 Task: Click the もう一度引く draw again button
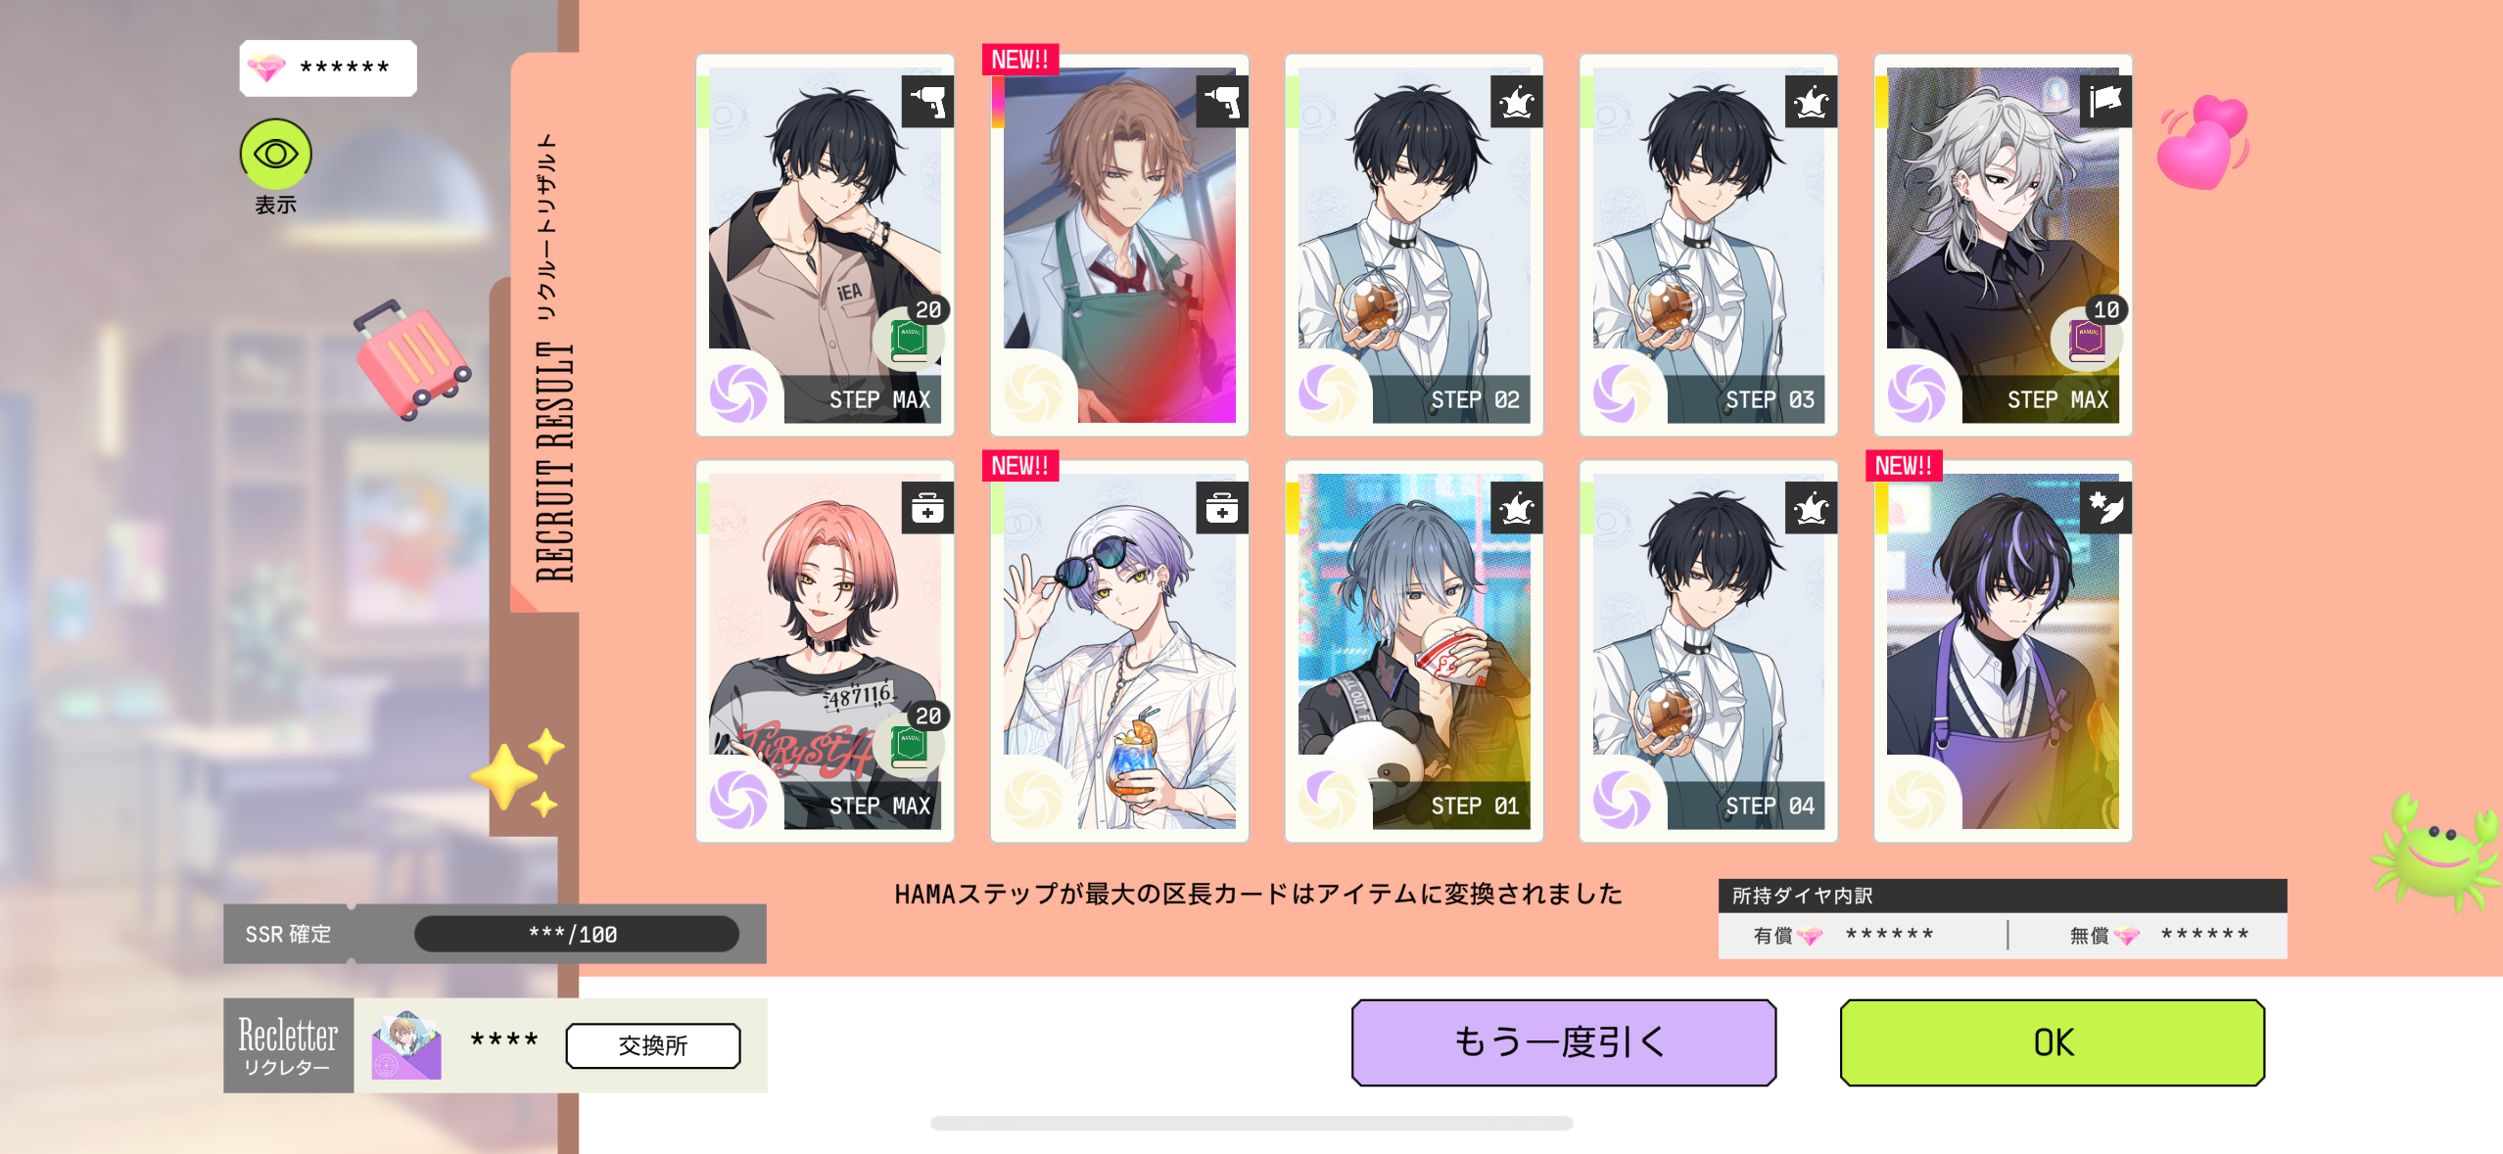(x=1563, y=1042)
